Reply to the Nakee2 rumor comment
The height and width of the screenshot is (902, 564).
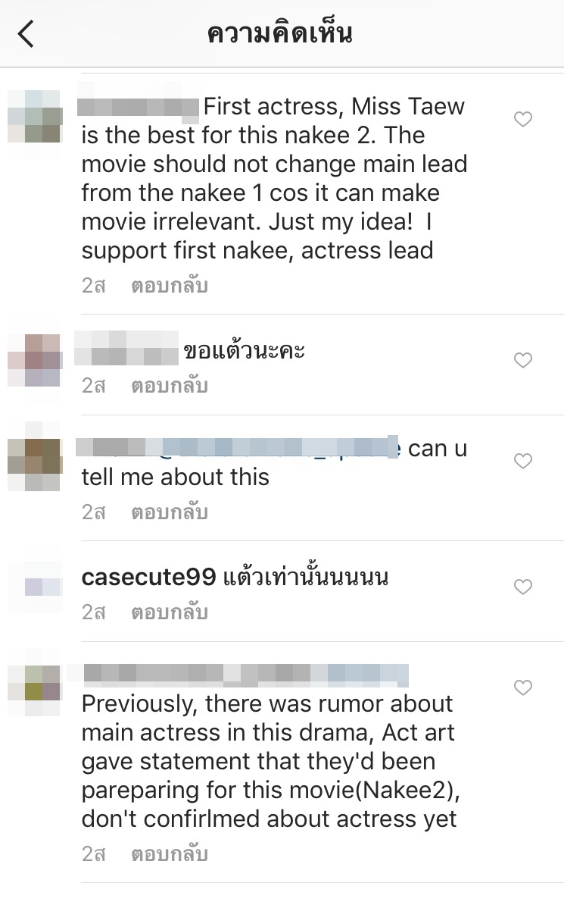(170, 853)
